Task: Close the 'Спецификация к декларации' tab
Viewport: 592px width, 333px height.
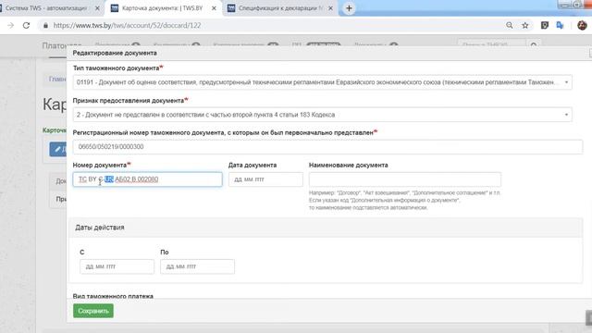Action: pyautogui.click(x=330, y=8)
